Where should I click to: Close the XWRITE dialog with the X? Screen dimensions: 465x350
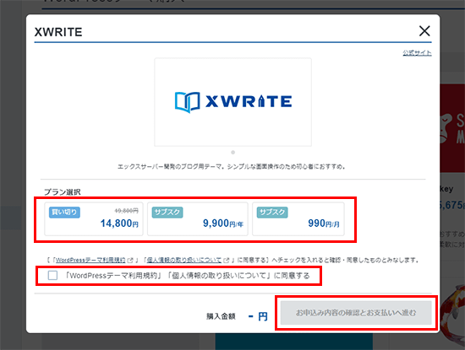coord(424,30)
